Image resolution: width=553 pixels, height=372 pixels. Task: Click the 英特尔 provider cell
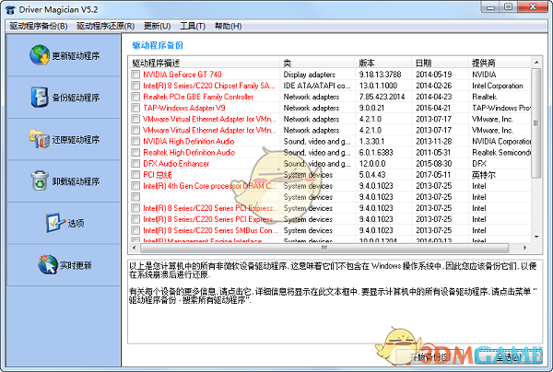point(484,174)
